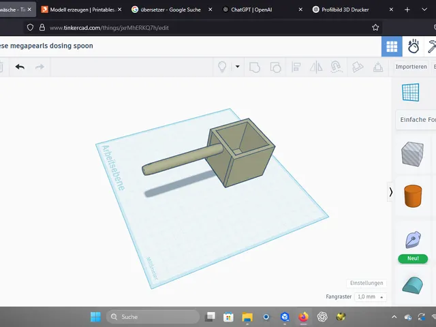Open the 3D design grid view button
The image size is (436, 327).
click(392, 46)
